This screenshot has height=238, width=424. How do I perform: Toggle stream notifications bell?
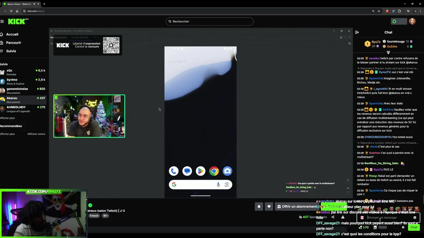point(259,207)
